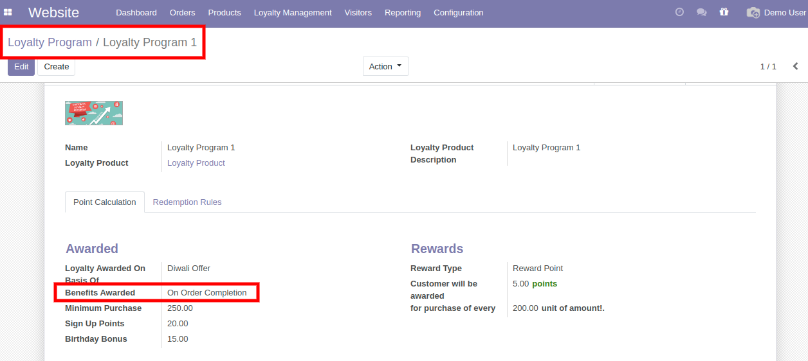Navigate back to Loyalty Program breadcrumb
Screen dimensions: 808x361
50,42
